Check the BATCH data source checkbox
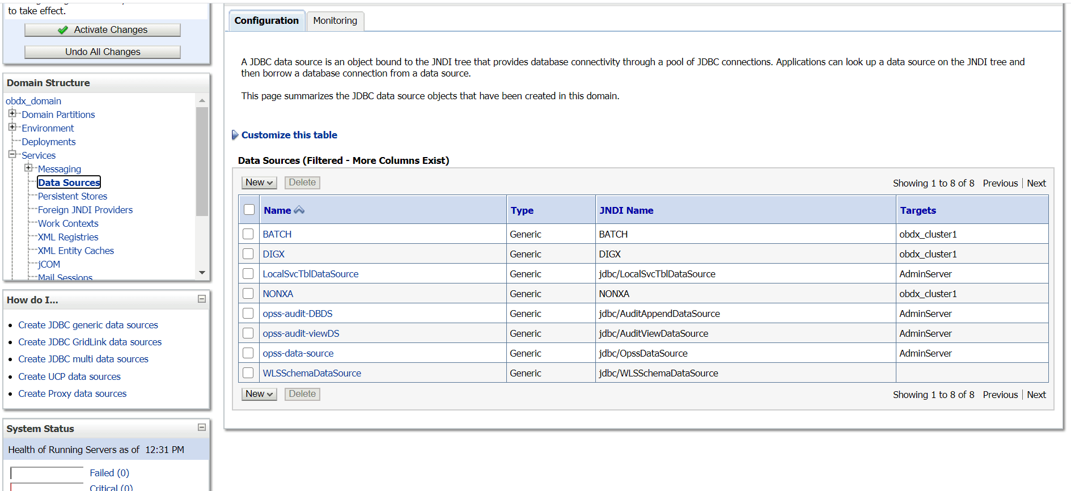The height and width of the screenshot is (491, 1071). coord(248,234)
